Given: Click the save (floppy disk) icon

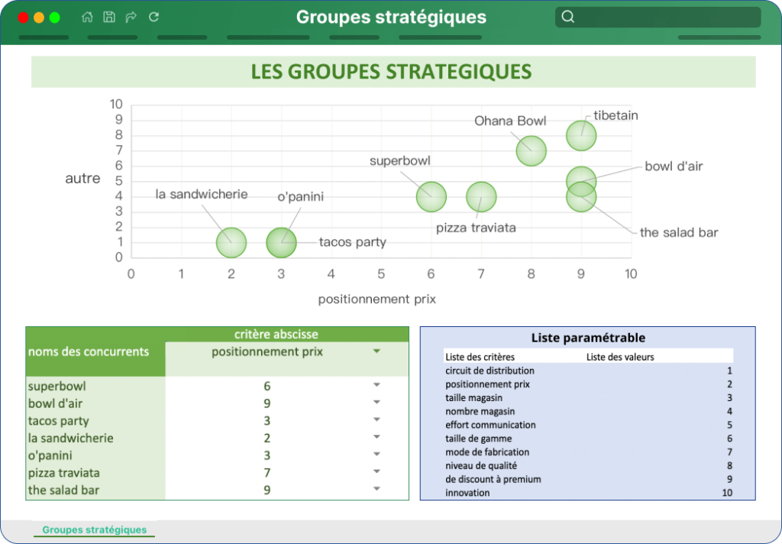Looking at the screenshot, I should (109, 17).
